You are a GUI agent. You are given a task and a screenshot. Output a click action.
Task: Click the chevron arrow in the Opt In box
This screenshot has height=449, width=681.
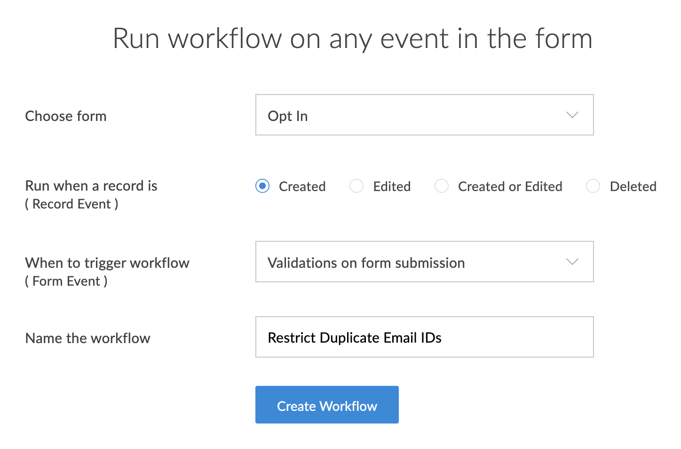pos(572,115)
